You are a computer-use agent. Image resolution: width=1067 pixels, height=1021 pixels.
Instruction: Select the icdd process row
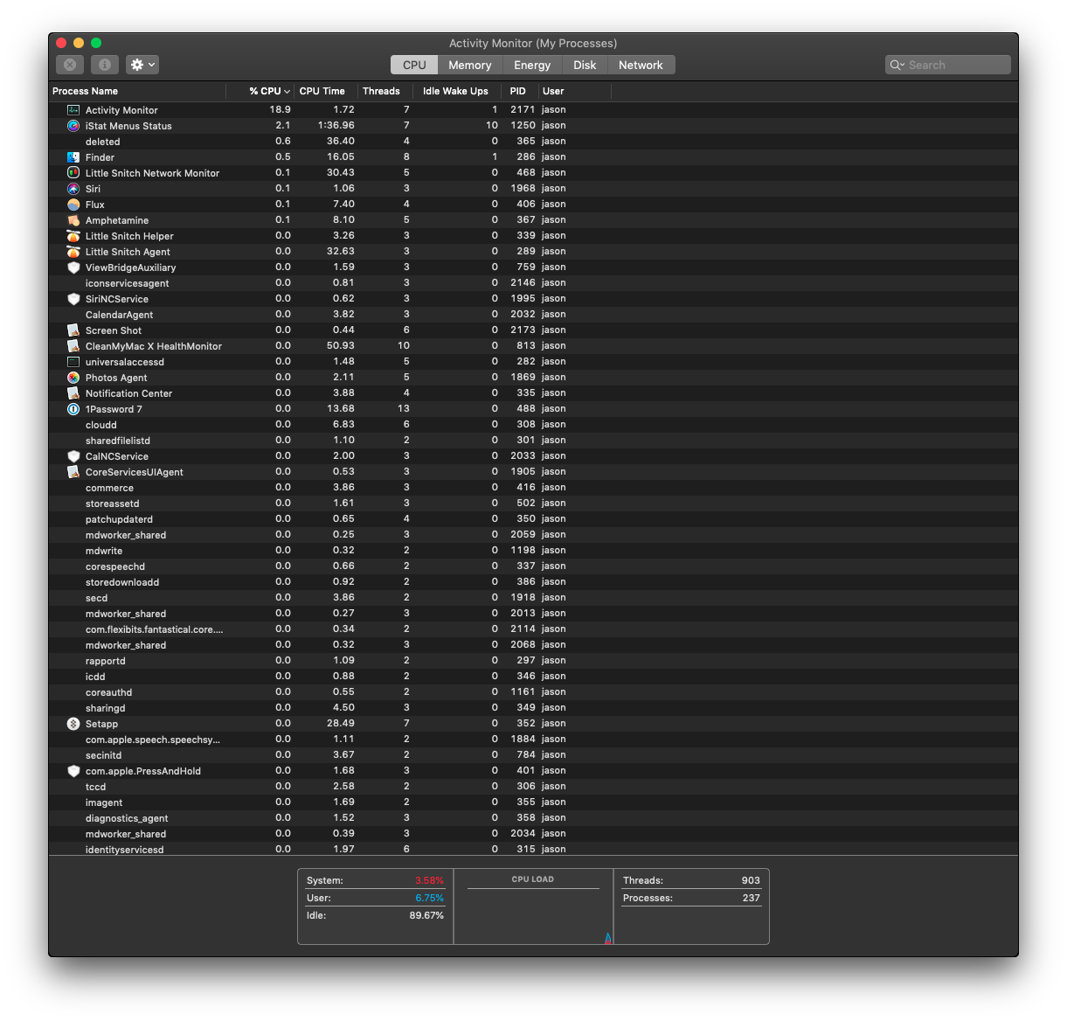[x=533, y=677]
